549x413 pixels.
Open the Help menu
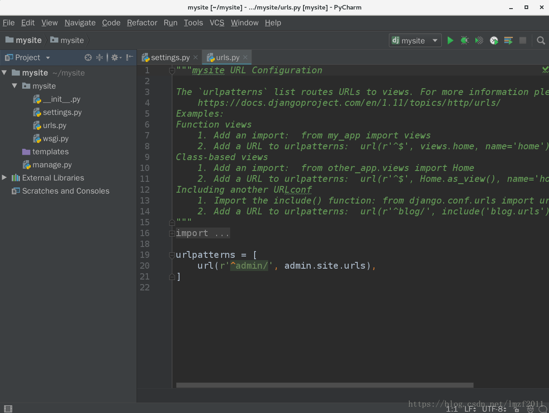tap(273, 23)
